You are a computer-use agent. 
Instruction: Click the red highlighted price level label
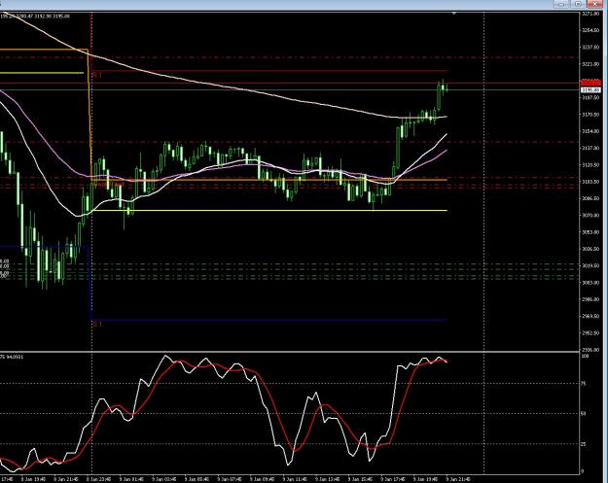590,83
